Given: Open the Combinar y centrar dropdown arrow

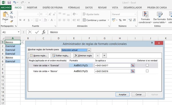Looking at the screenshot, I should click(108, 20).
